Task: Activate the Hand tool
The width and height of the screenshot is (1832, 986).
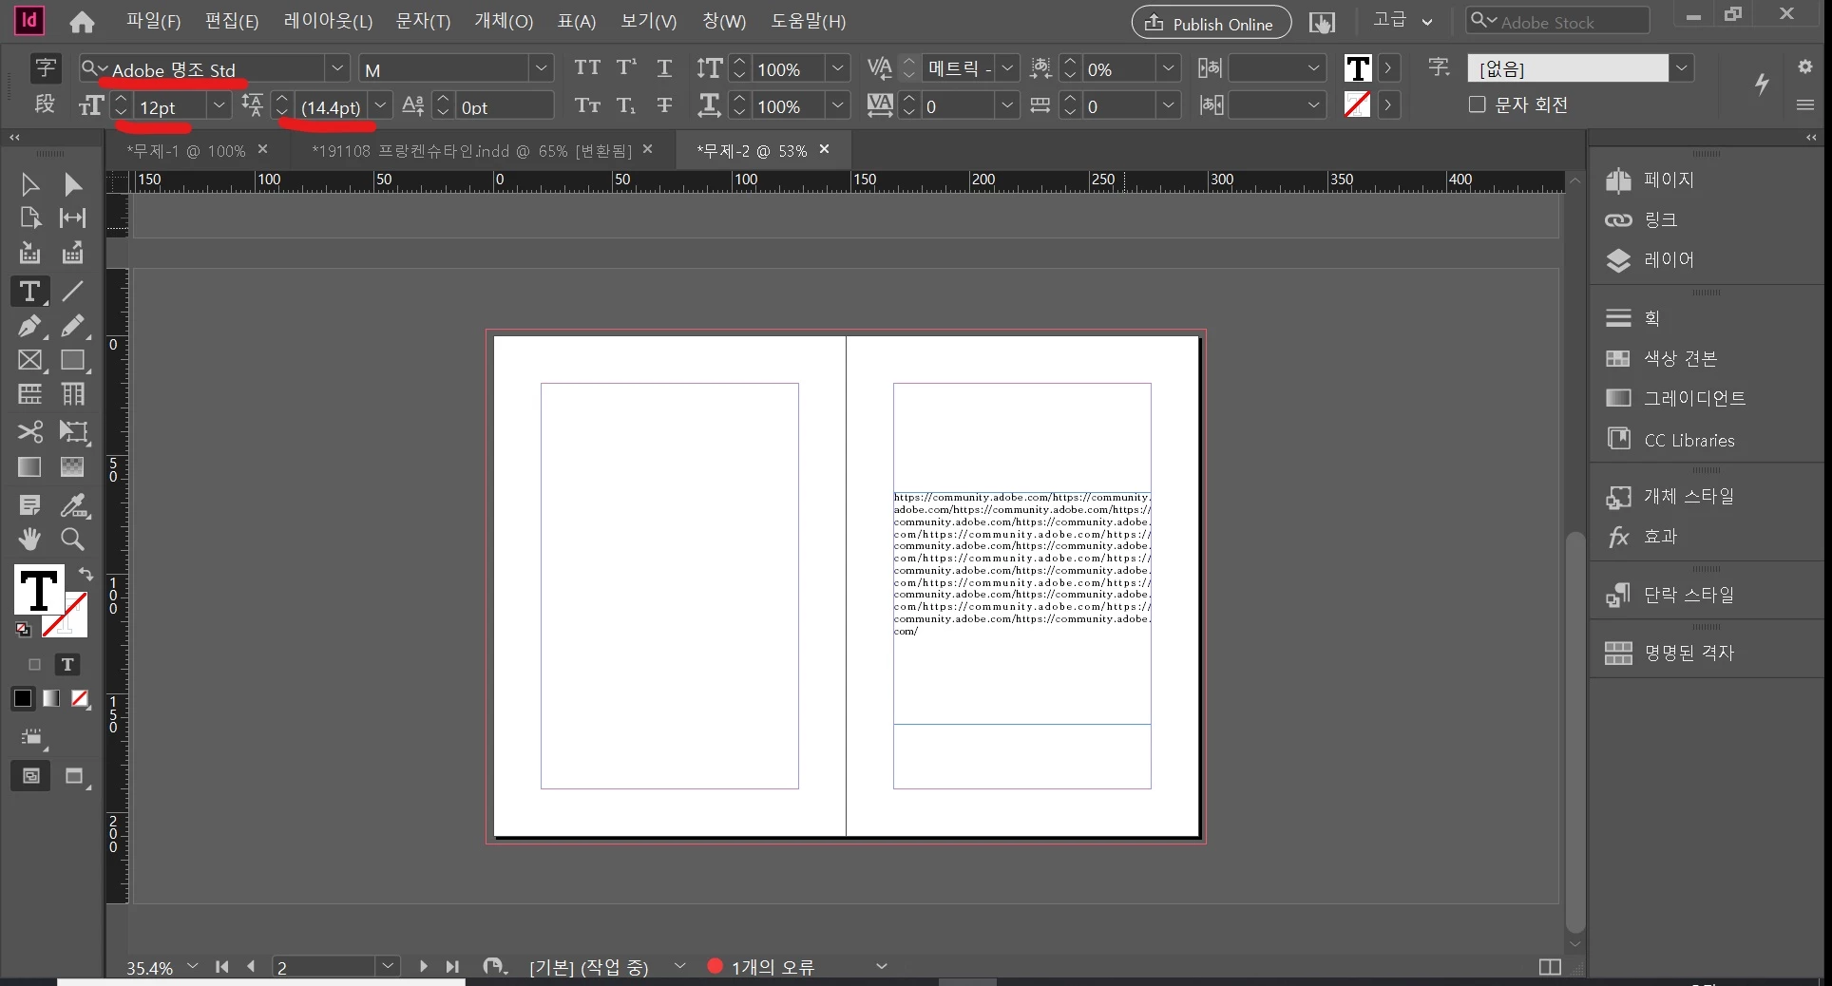Action: click(x=29, y=540)
